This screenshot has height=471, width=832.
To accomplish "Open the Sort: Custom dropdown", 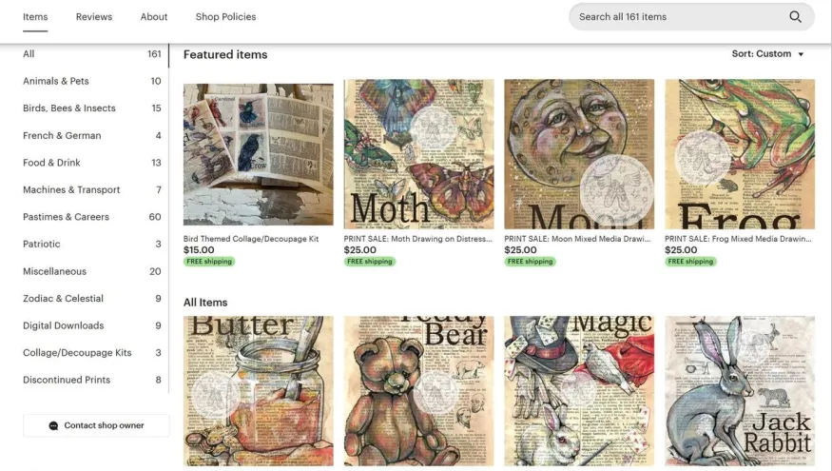I will 767,54.
